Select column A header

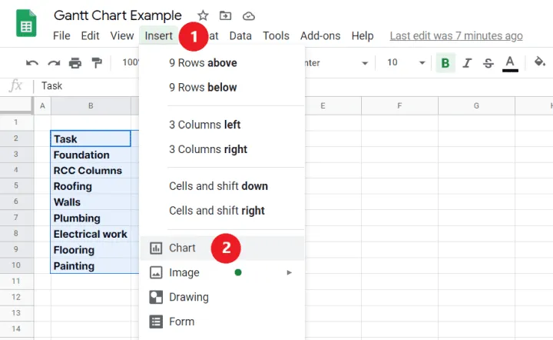click(42, 105)
